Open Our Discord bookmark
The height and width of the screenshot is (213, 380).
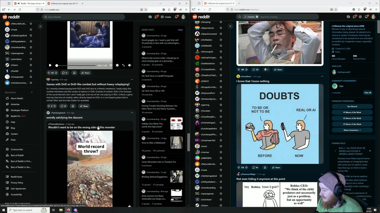point(352,106)
